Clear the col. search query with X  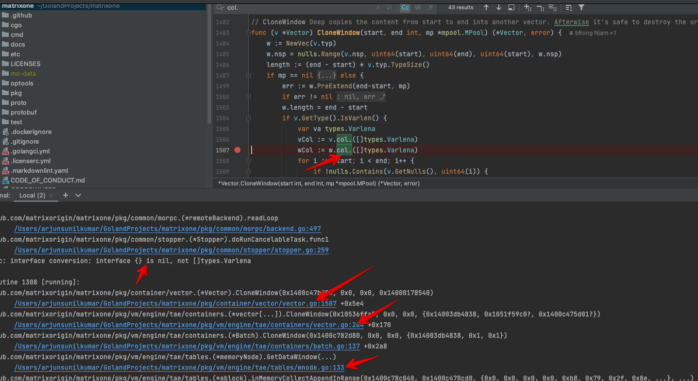pyautogui.click(x=377, y=8)
